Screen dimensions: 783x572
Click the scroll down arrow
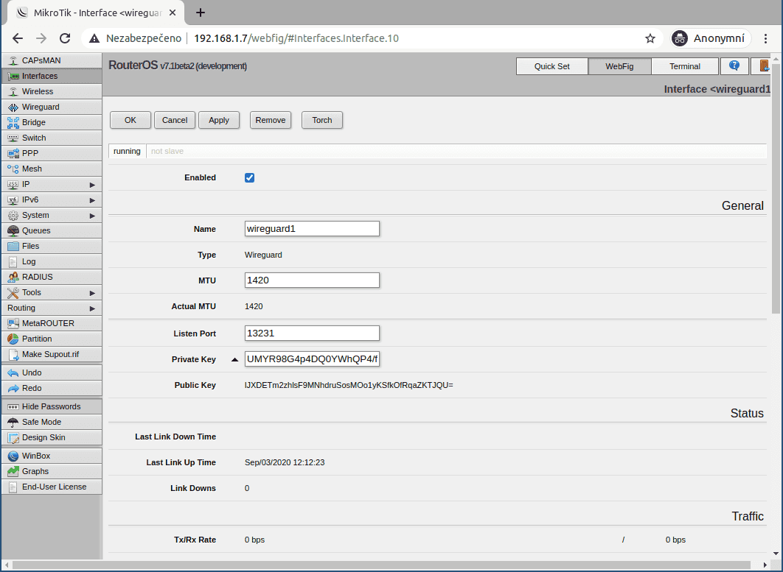point(776,554)
